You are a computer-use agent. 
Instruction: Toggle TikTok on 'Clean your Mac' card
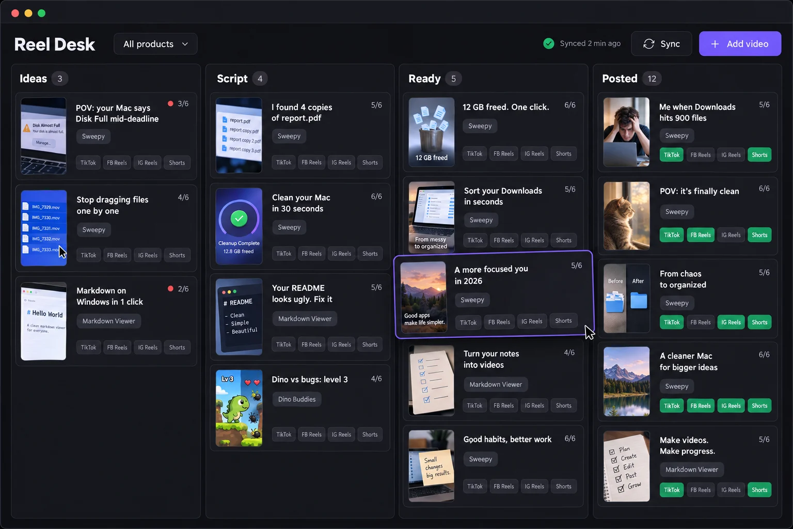(x=284, y=254)
